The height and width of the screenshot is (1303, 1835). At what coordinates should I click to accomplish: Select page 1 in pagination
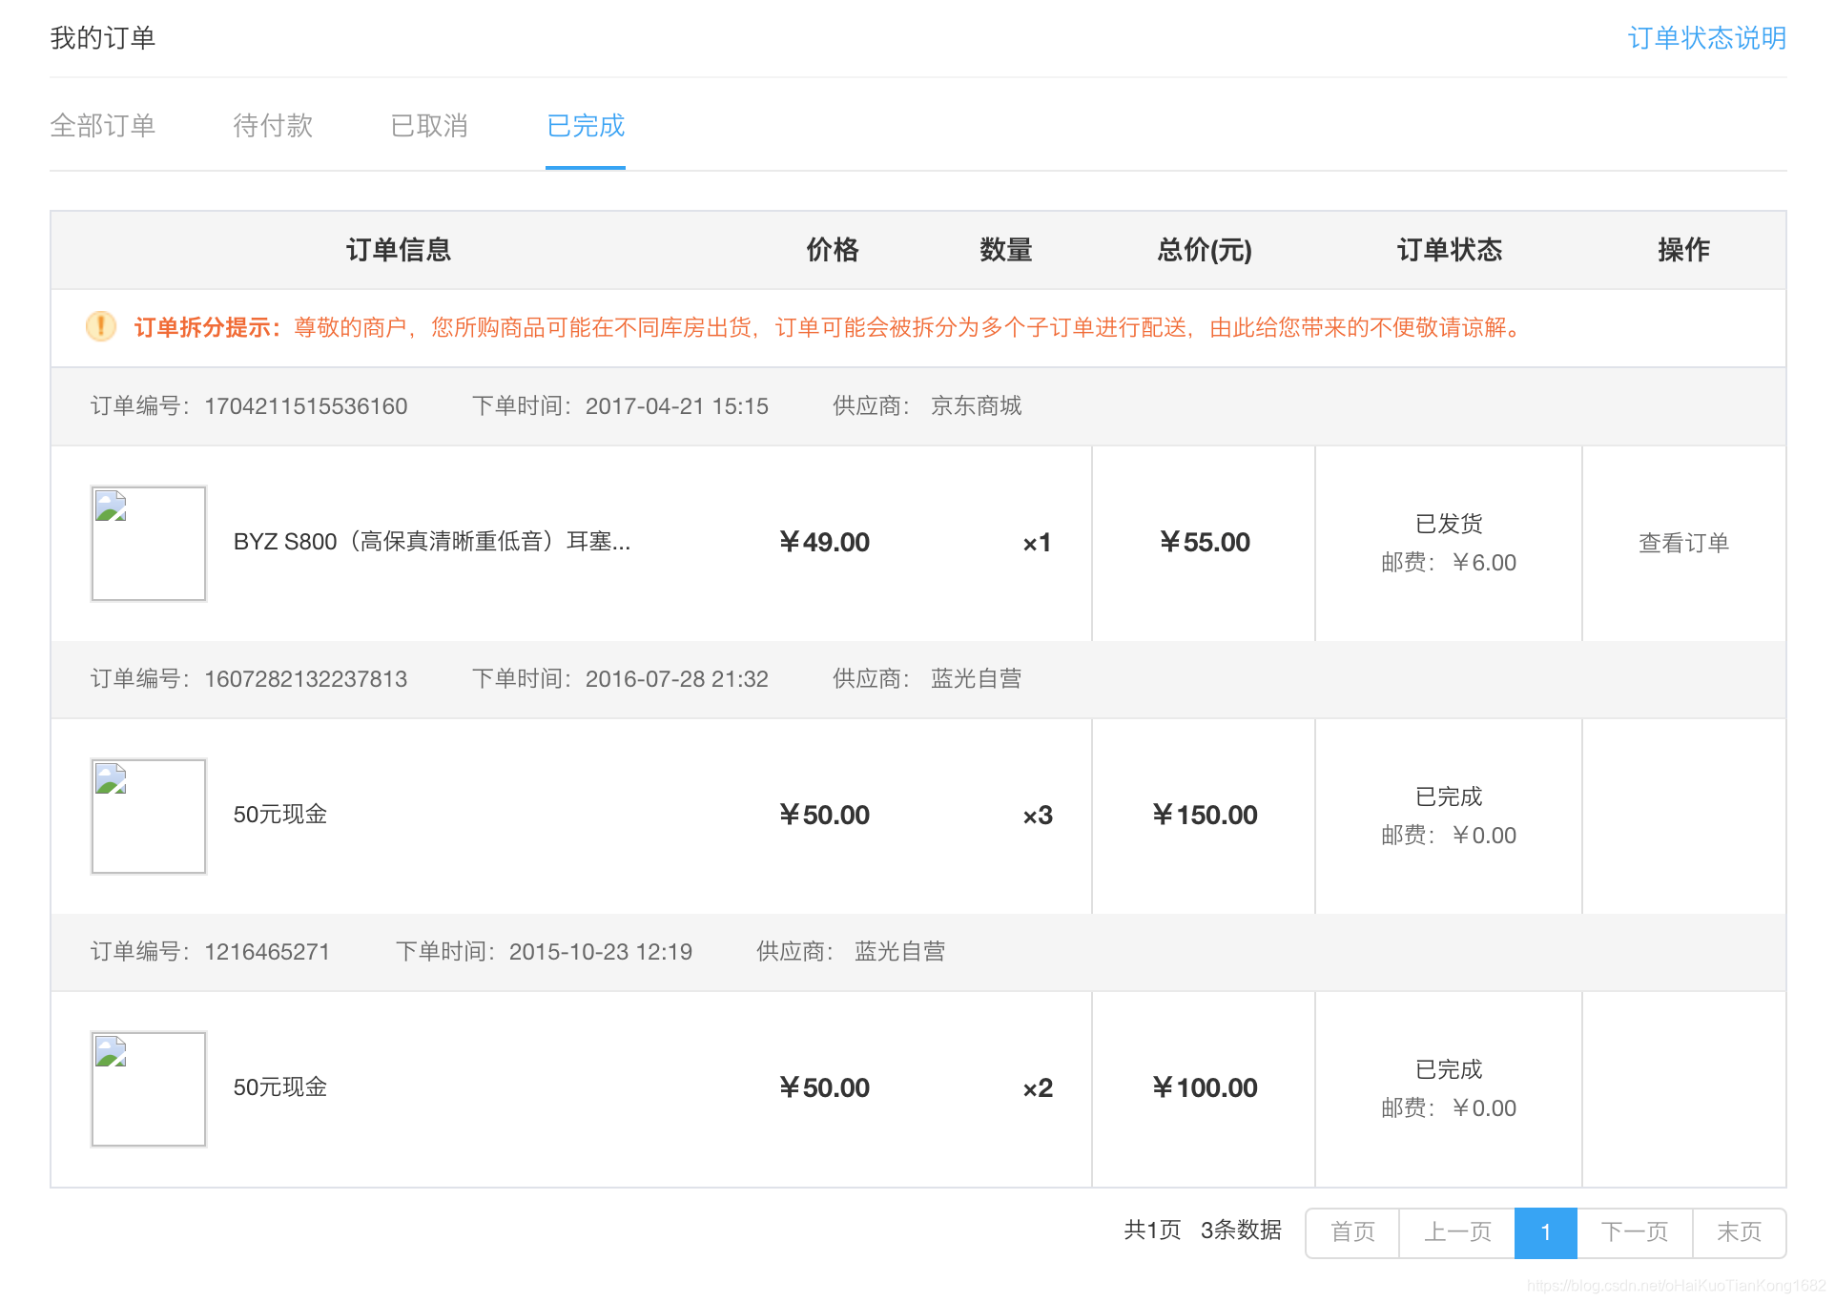pyautogui.click(x=1546, y=1232)
